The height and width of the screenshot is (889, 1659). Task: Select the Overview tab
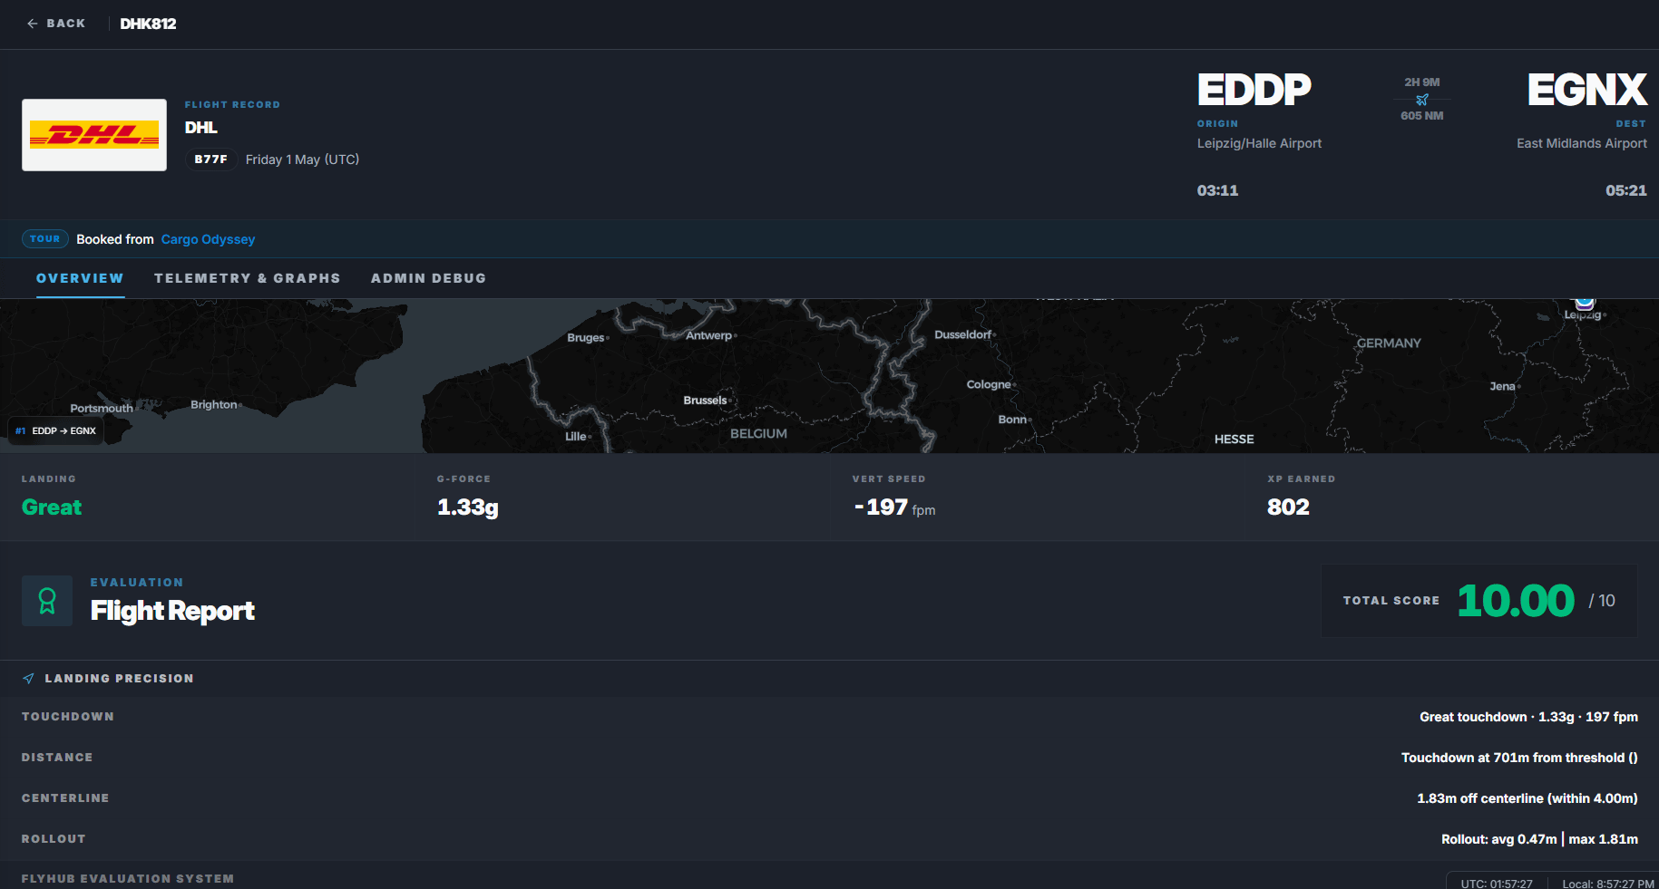tap(80, 278)
